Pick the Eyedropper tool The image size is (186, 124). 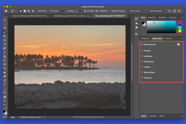[5, 44]
